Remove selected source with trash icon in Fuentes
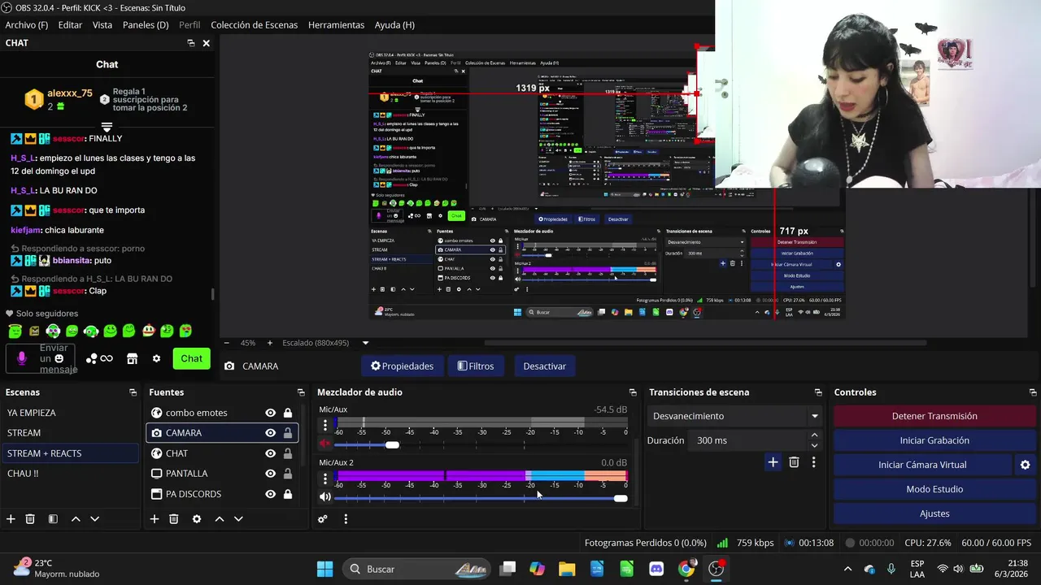The height and width of the screenshot is (585, 1041). pyautogui.click(x=173, y=519)
